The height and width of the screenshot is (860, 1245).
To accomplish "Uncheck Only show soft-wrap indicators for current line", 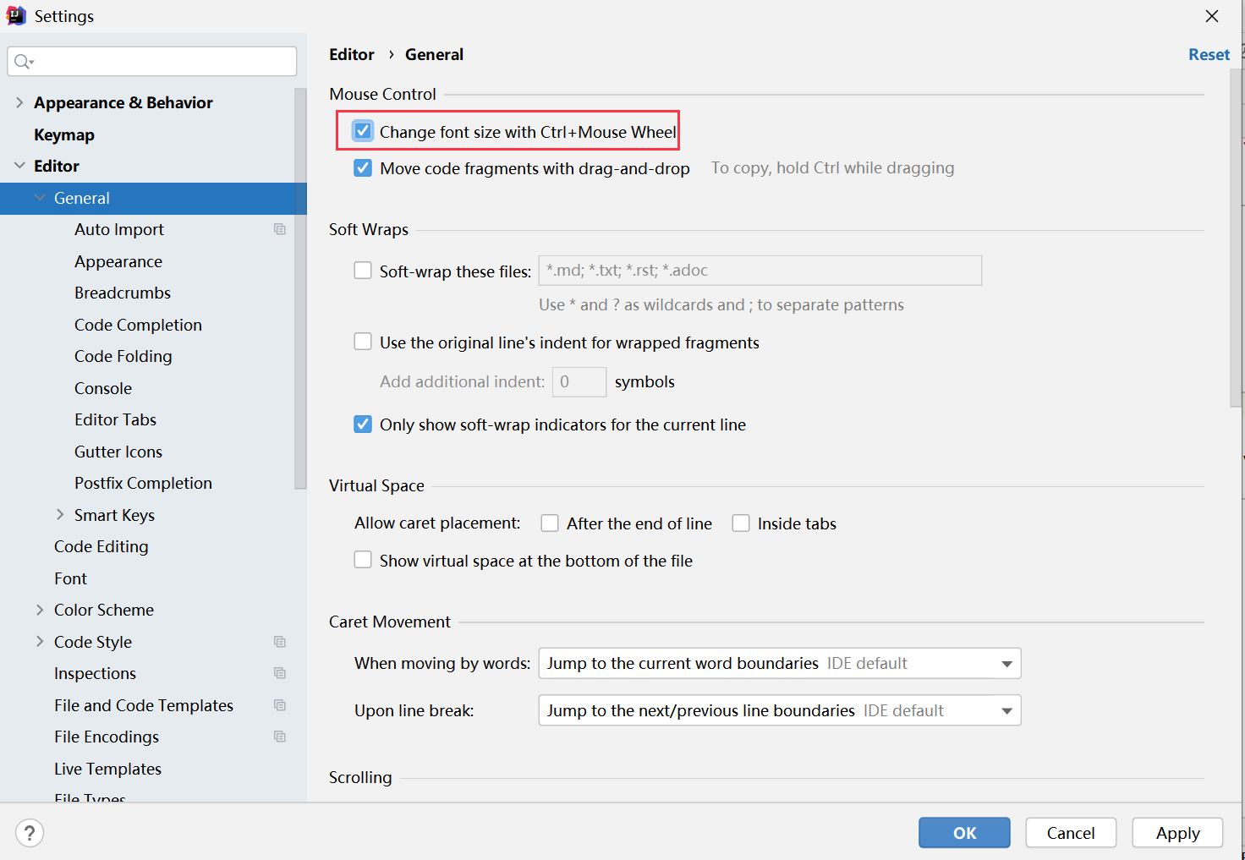I will [x=363, y=424].
